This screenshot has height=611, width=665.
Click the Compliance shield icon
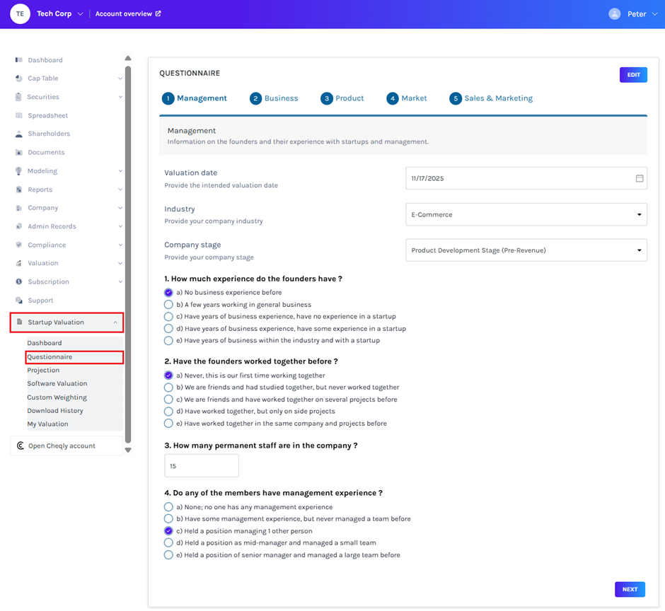click(19, 245)
